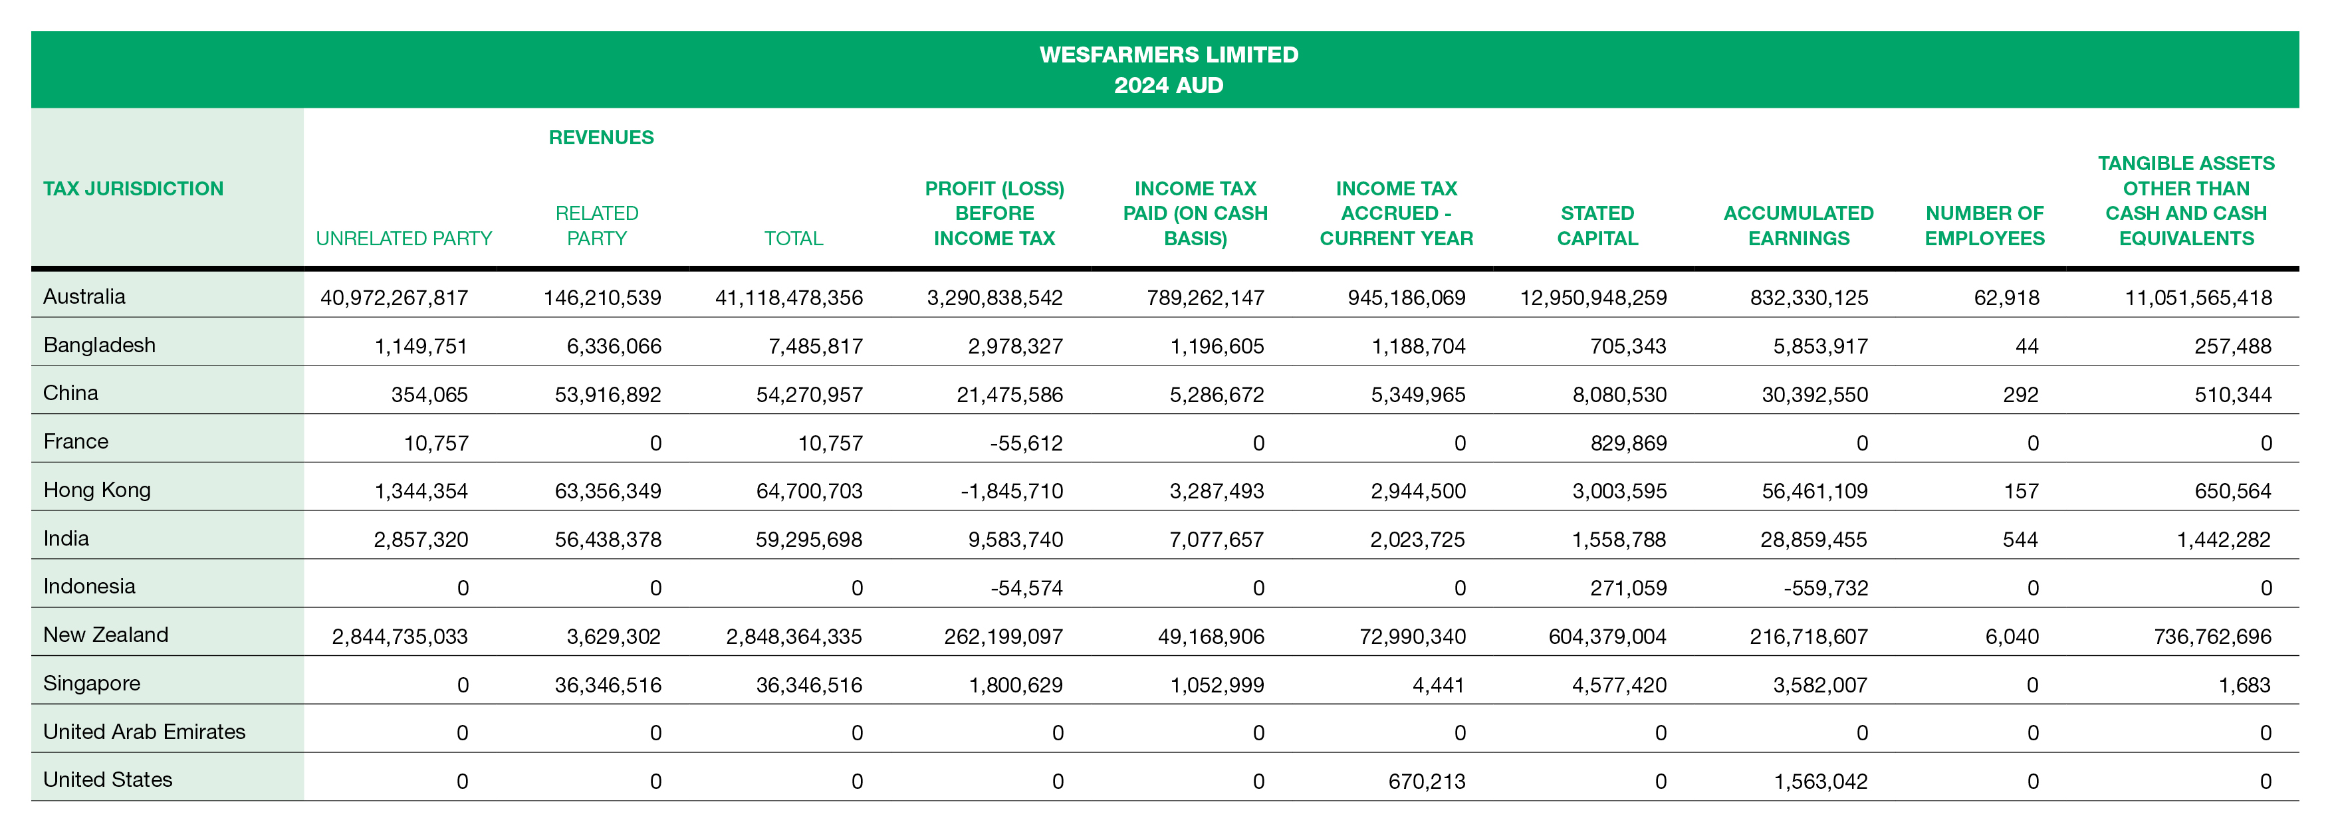This screenshot has width=2332, height=832.
Task: Select the Accumulated Earnings column header
Action: (x=1798, y=225)
